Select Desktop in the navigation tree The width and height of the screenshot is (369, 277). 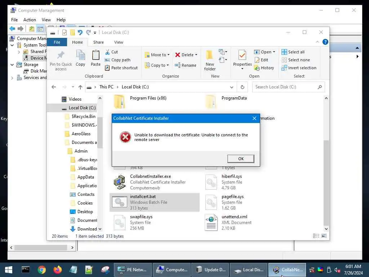[x=82, y=211]
